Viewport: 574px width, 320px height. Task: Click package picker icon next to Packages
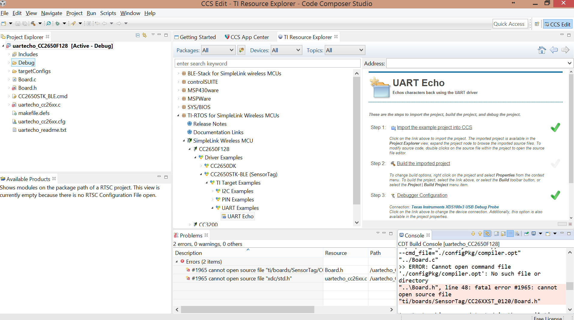pyautogui.click(x=241, y=50)
